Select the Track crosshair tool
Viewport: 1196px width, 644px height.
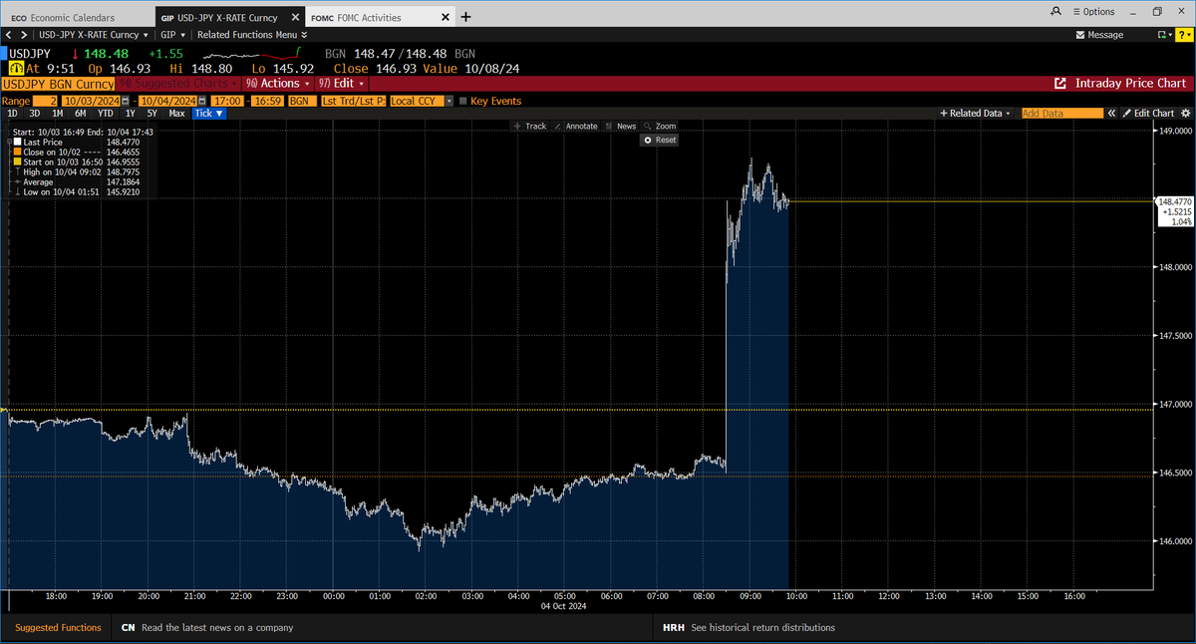530,127
